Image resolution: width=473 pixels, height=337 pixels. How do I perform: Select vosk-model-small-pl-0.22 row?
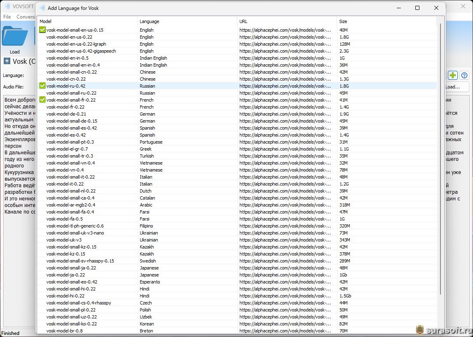[237, 309]
